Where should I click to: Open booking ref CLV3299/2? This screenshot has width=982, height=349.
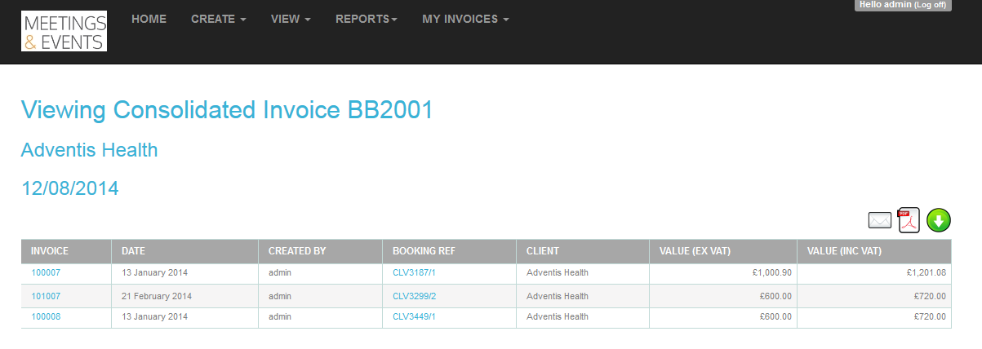tap(414, 296)
